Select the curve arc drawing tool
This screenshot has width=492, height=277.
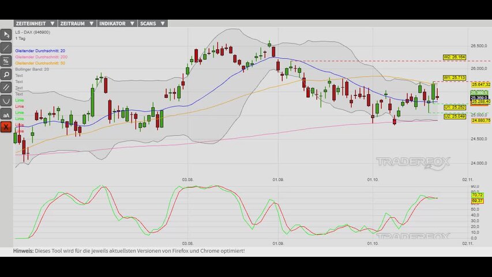click(6, 101)
